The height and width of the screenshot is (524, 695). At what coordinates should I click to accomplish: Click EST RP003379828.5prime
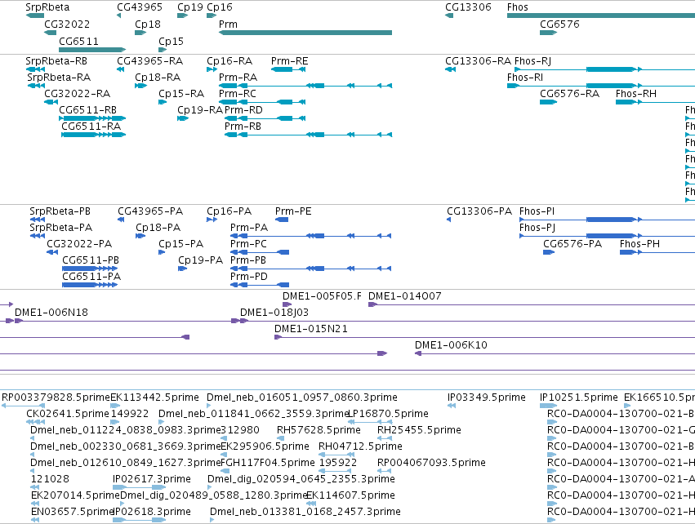coord(56,397)
